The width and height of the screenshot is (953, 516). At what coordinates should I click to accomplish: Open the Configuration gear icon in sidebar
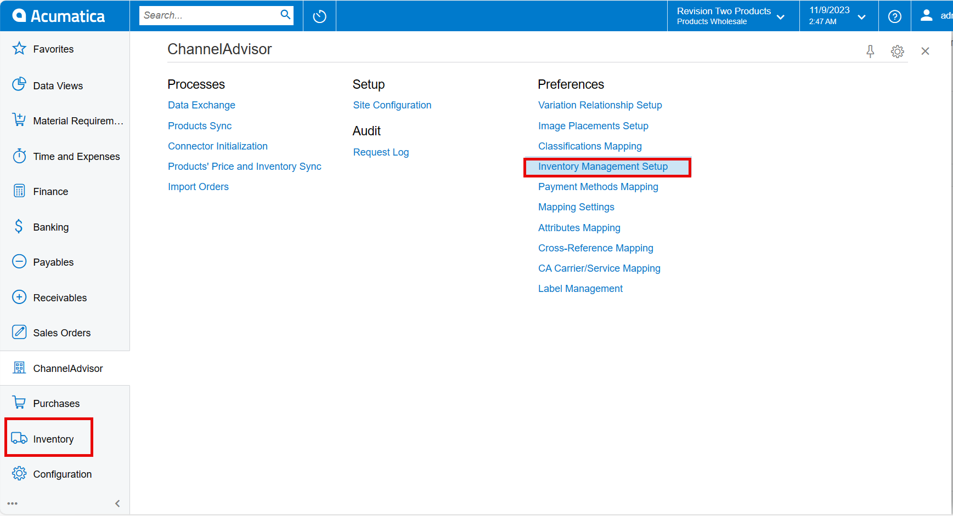(x=19, y=473)
